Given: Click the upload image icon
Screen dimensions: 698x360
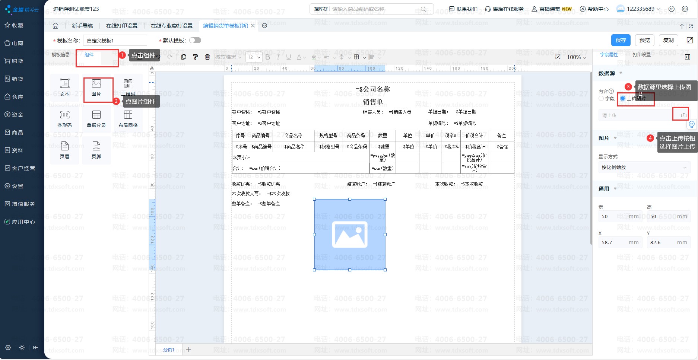Looking at the screenshot, I should (x=683, y=115).
